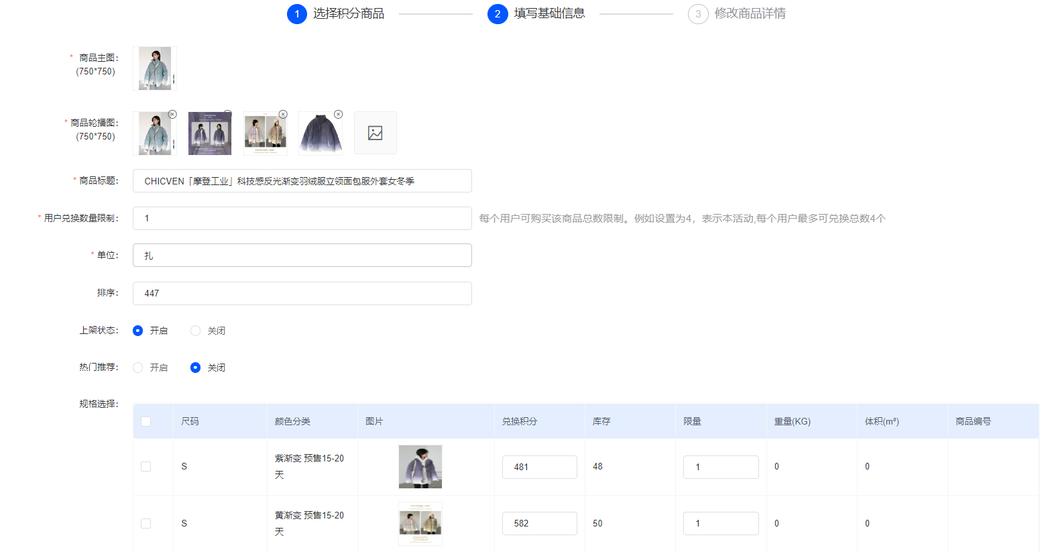Check the 黄渐变 S row checkbox
Viewport: 1040px width, 552px height.
point(146,523)
